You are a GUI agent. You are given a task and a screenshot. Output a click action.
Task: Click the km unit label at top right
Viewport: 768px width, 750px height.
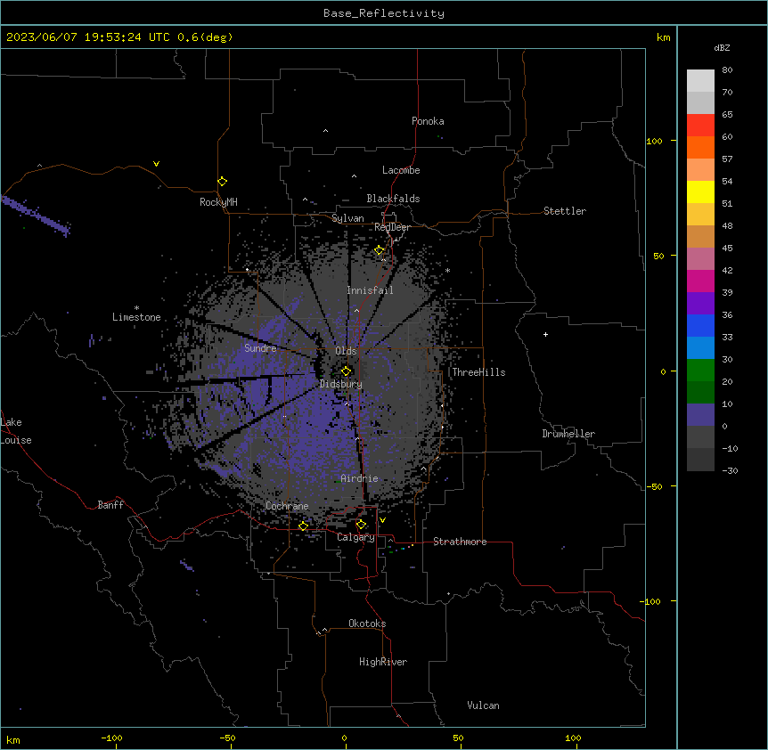coord(664,37)
